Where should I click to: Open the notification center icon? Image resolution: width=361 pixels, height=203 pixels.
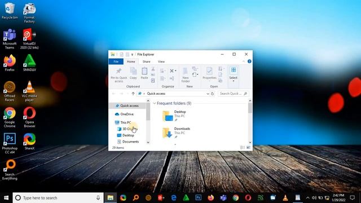pos(352,198)
